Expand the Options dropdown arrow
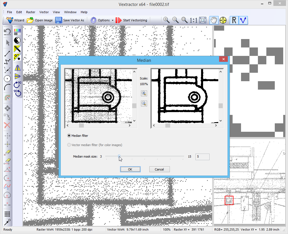Image resolution: width=288 pixels, height=234 pixels. [x=112, y=20]
